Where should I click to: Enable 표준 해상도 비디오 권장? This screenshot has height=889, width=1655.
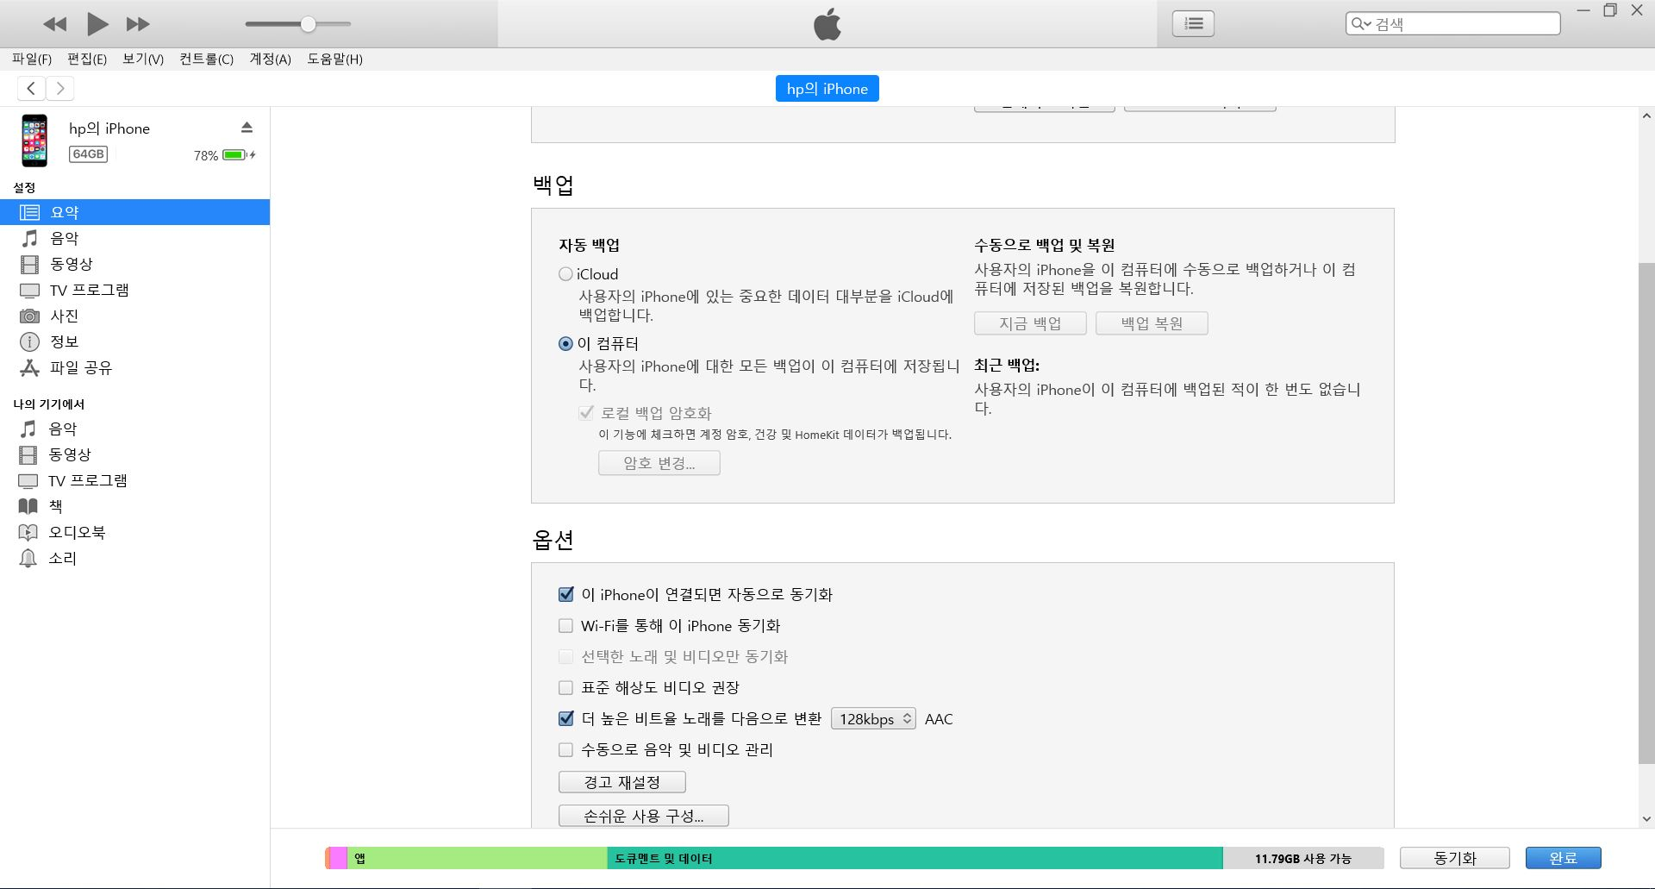tap(565, 687)
